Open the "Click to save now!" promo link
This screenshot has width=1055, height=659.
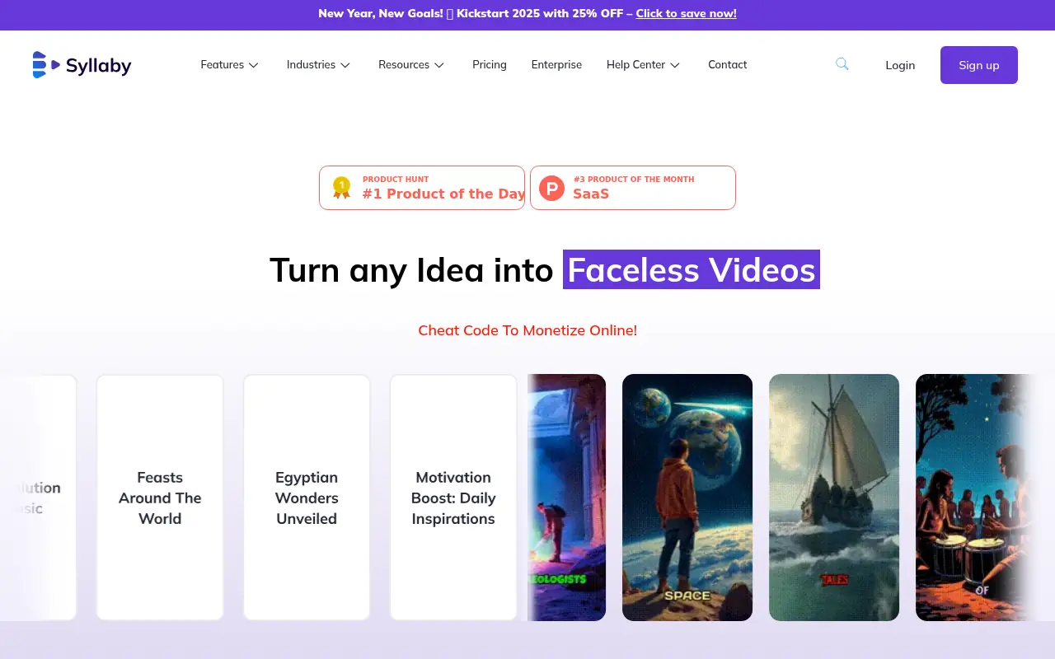pos(686,13)
